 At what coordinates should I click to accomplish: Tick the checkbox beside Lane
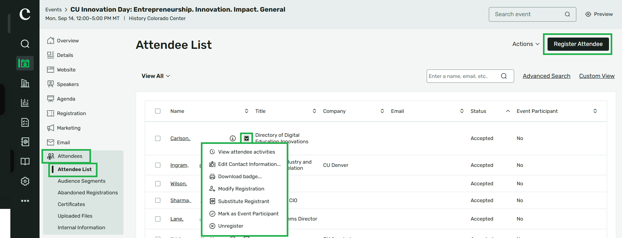(158, 219)
